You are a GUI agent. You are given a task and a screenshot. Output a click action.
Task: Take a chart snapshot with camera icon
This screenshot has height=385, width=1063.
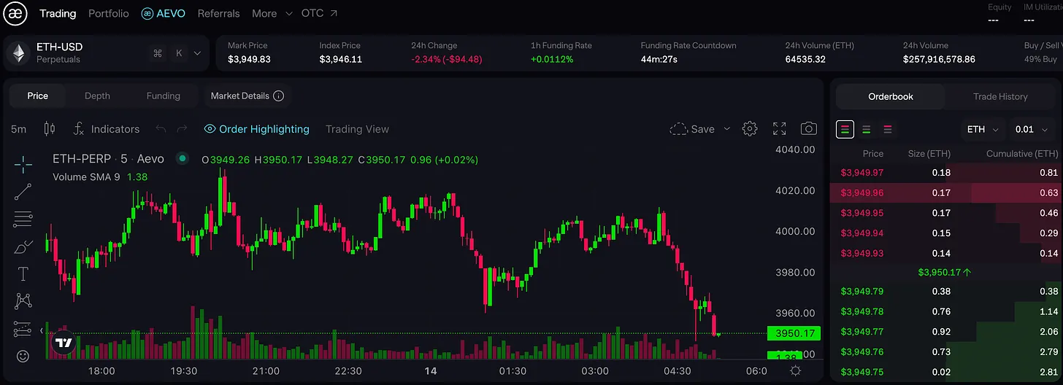808,129
